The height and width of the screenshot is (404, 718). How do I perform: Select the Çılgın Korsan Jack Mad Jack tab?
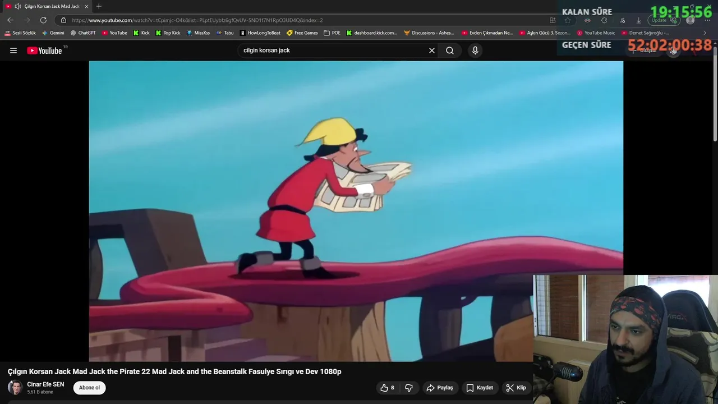coord(48,6)
